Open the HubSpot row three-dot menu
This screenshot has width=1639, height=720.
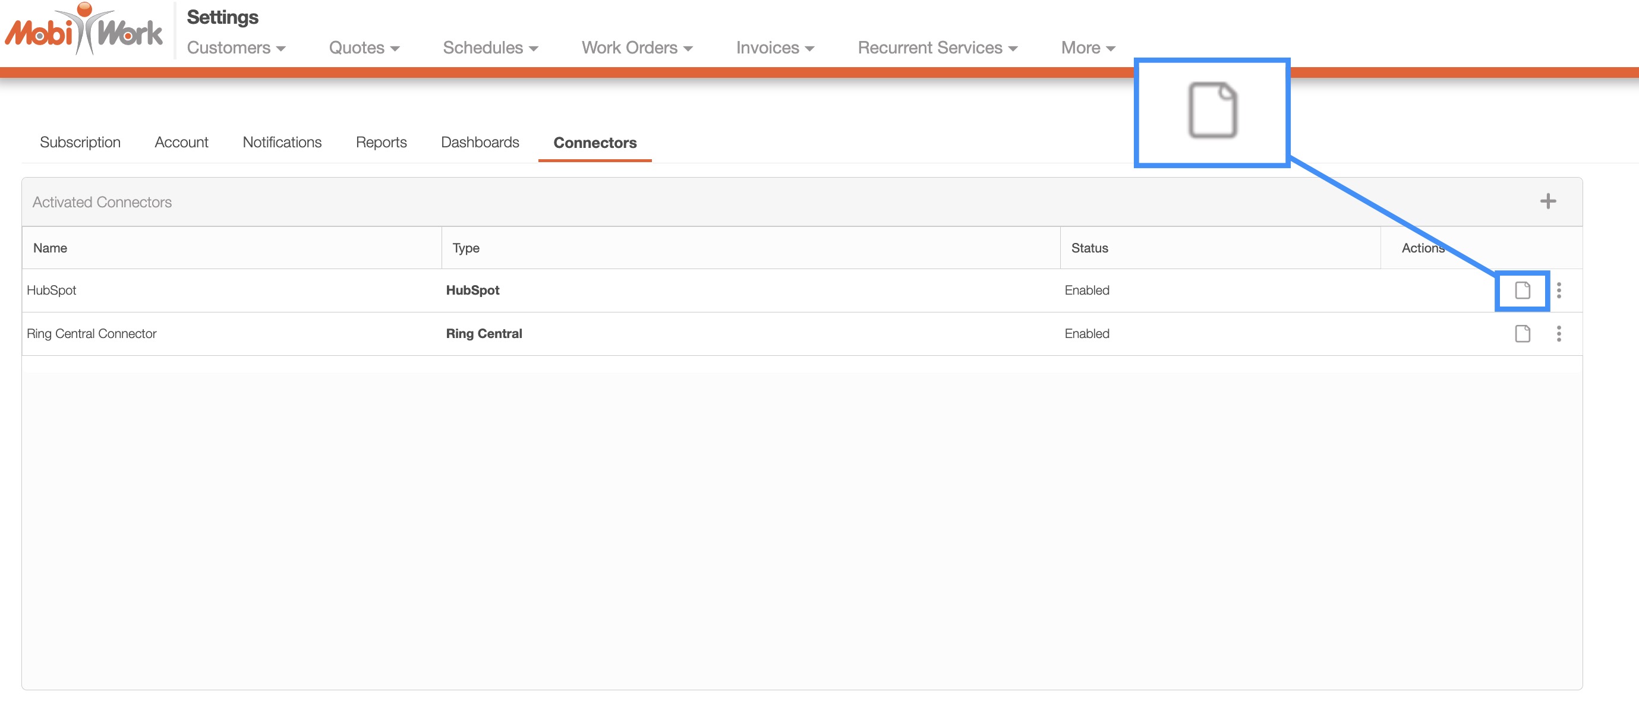1558,290
